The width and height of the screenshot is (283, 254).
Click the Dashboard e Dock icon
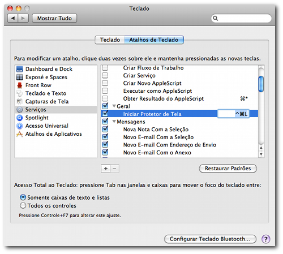click(20, 69)
